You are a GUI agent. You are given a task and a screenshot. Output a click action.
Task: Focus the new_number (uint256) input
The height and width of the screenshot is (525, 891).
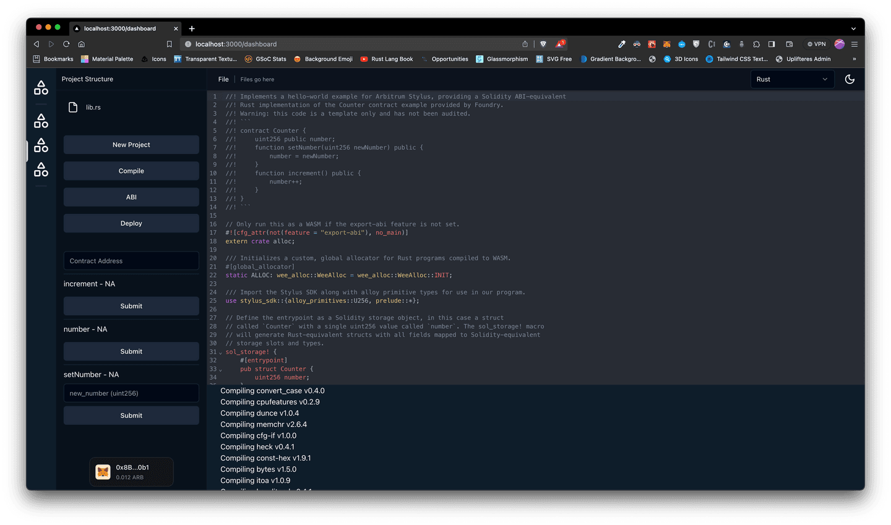click(131, 393)
